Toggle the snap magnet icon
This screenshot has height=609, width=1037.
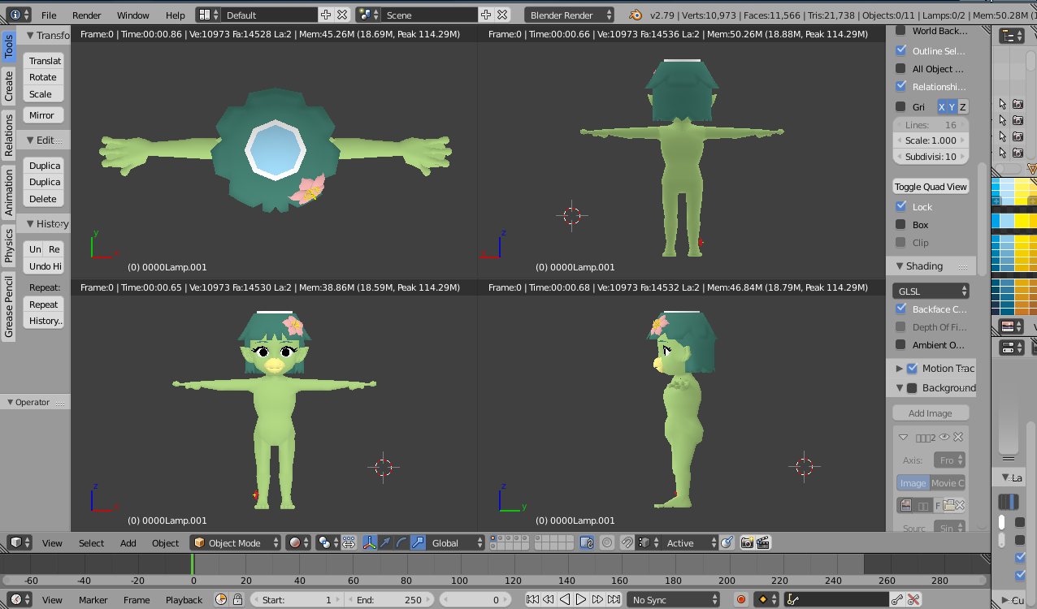[x=627, y=542]
